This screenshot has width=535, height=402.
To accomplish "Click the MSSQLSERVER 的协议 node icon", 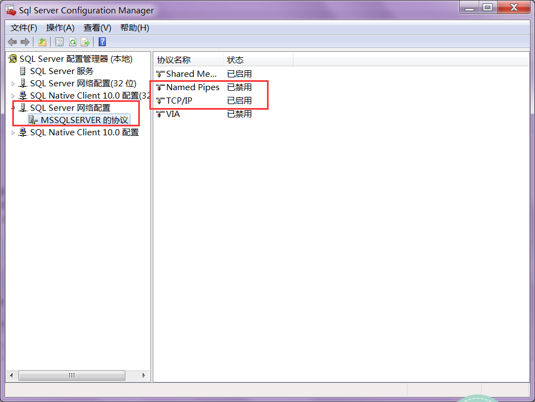I will (33, 120).
